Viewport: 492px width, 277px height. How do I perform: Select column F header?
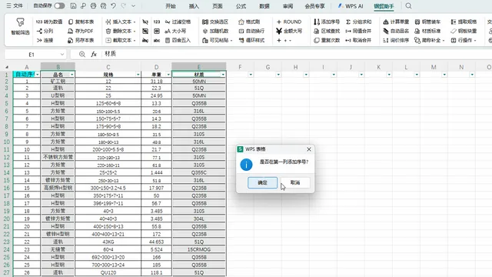pyautogui.click(x=240, y=67)
